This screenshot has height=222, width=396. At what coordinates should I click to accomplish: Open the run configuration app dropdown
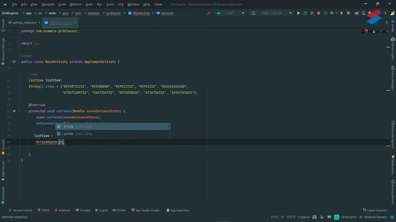231,13
